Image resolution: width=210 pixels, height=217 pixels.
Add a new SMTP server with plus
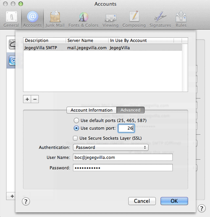coord(27,99)
